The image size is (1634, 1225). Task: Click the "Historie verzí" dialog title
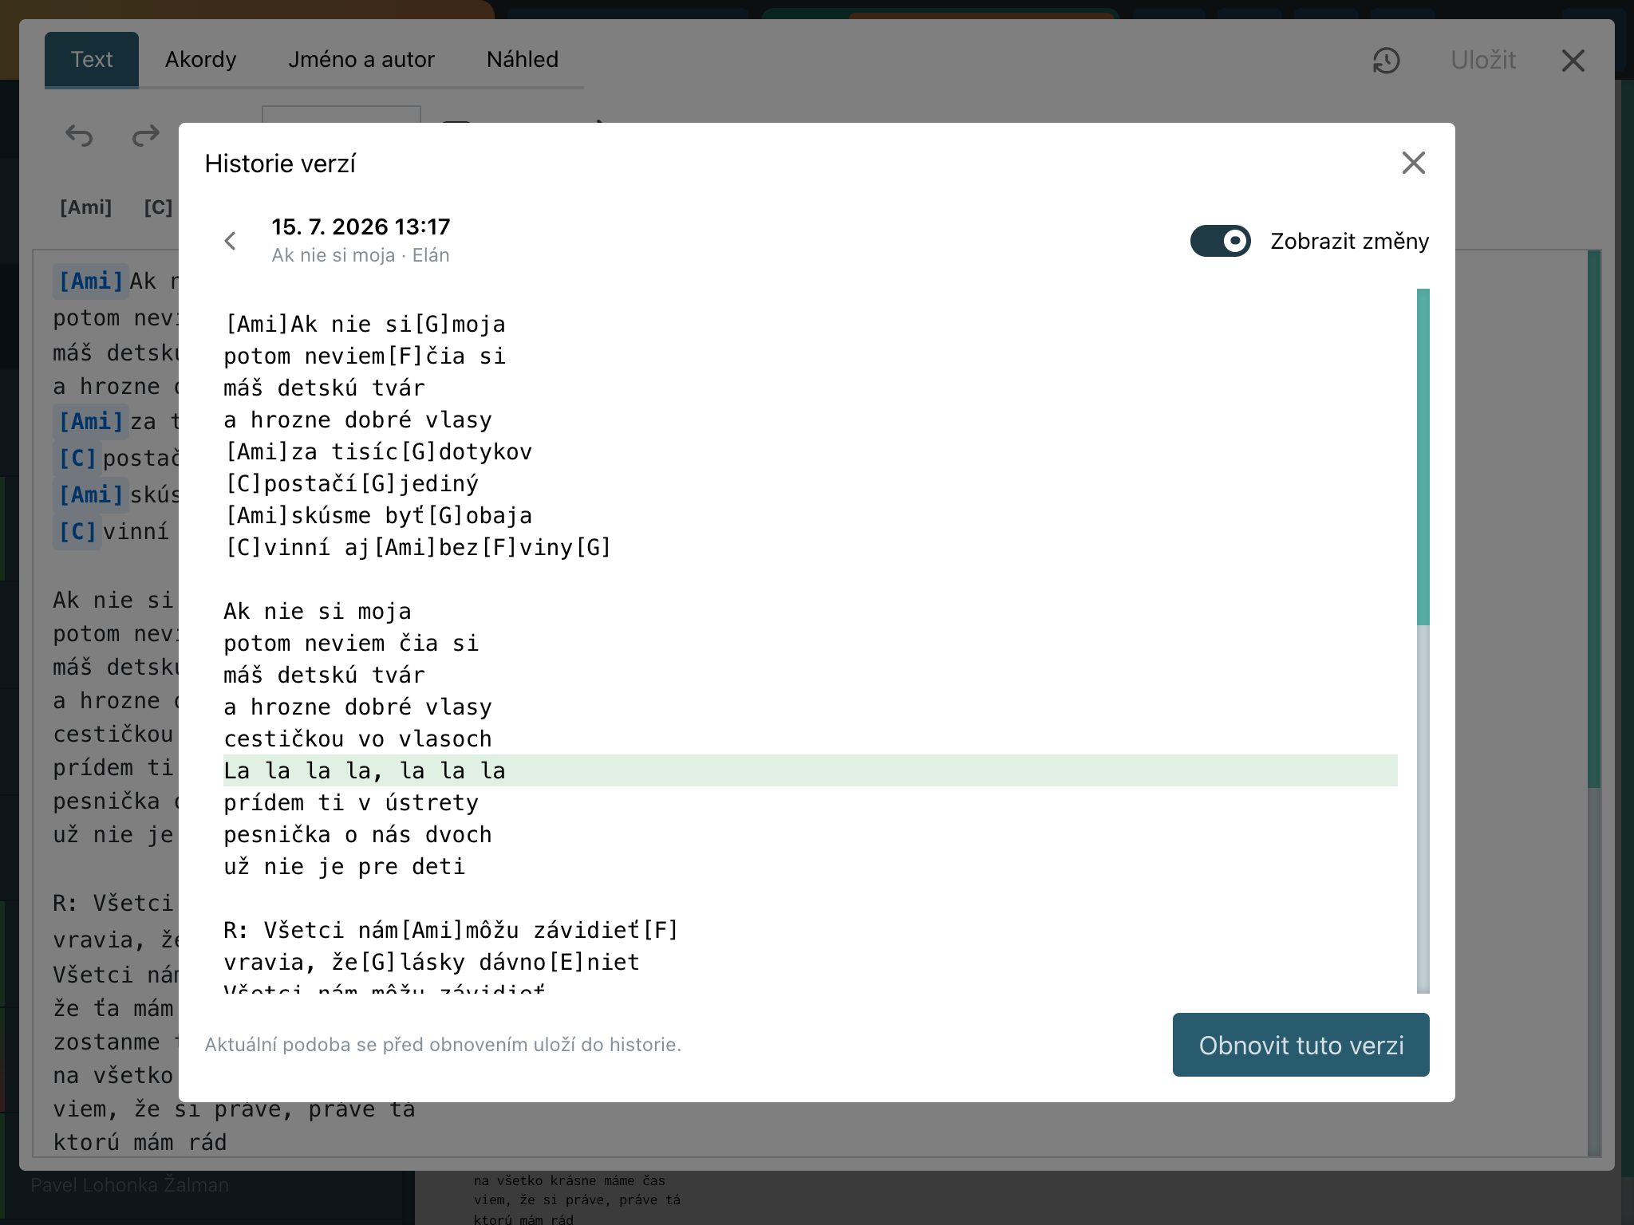(280, 163)
